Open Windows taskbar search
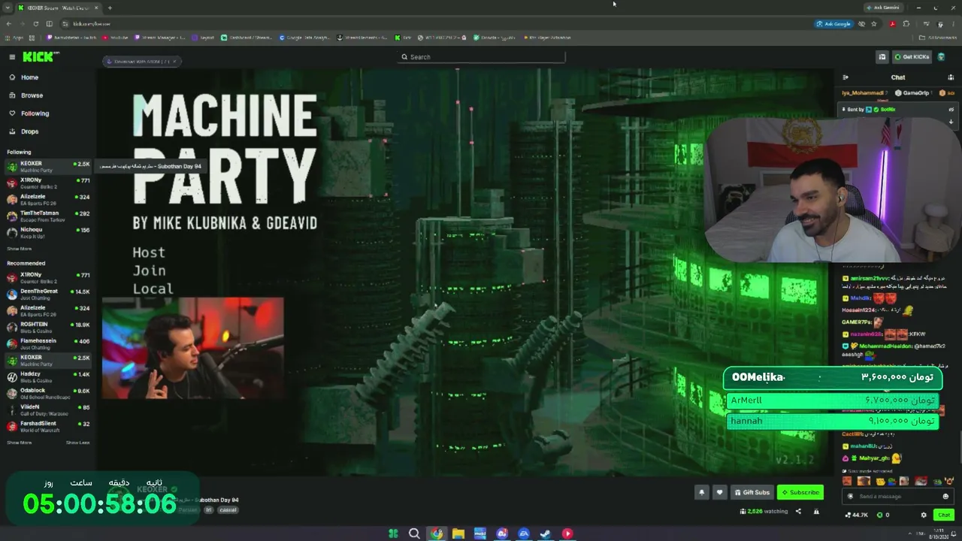Screen dimensions: 962x541 tap(414, 533)
